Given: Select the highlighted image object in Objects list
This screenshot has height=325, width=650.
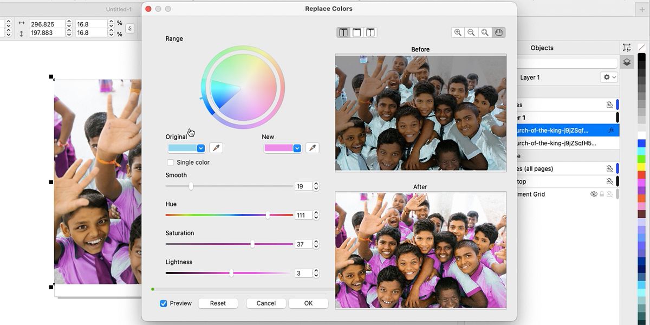Looking at the screenshot, I should tap(558, 131).
